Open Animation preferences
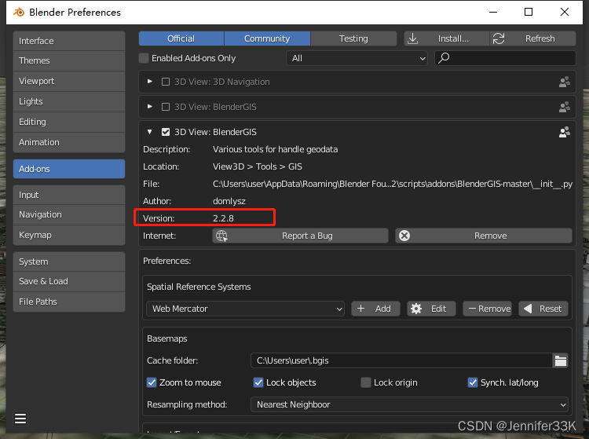The height and width of the screenshot is (439, 589). click(69, 142)
